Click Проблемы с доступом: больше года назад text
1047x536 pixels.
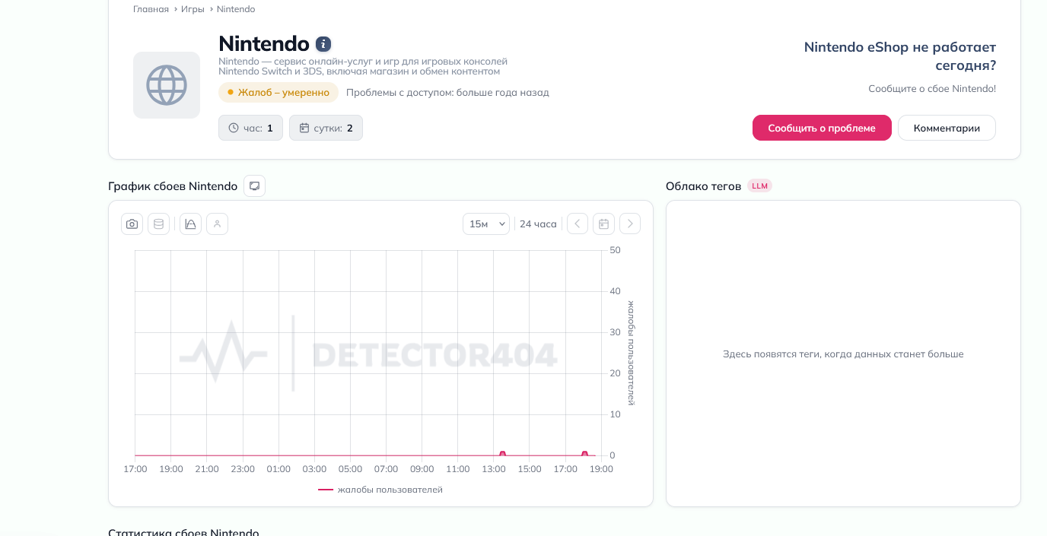pyautogui.click(x=447, y=93)
